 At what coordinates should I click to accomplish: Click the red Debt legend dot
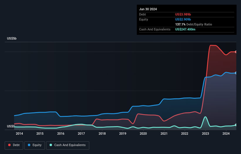tap(9, 145)
